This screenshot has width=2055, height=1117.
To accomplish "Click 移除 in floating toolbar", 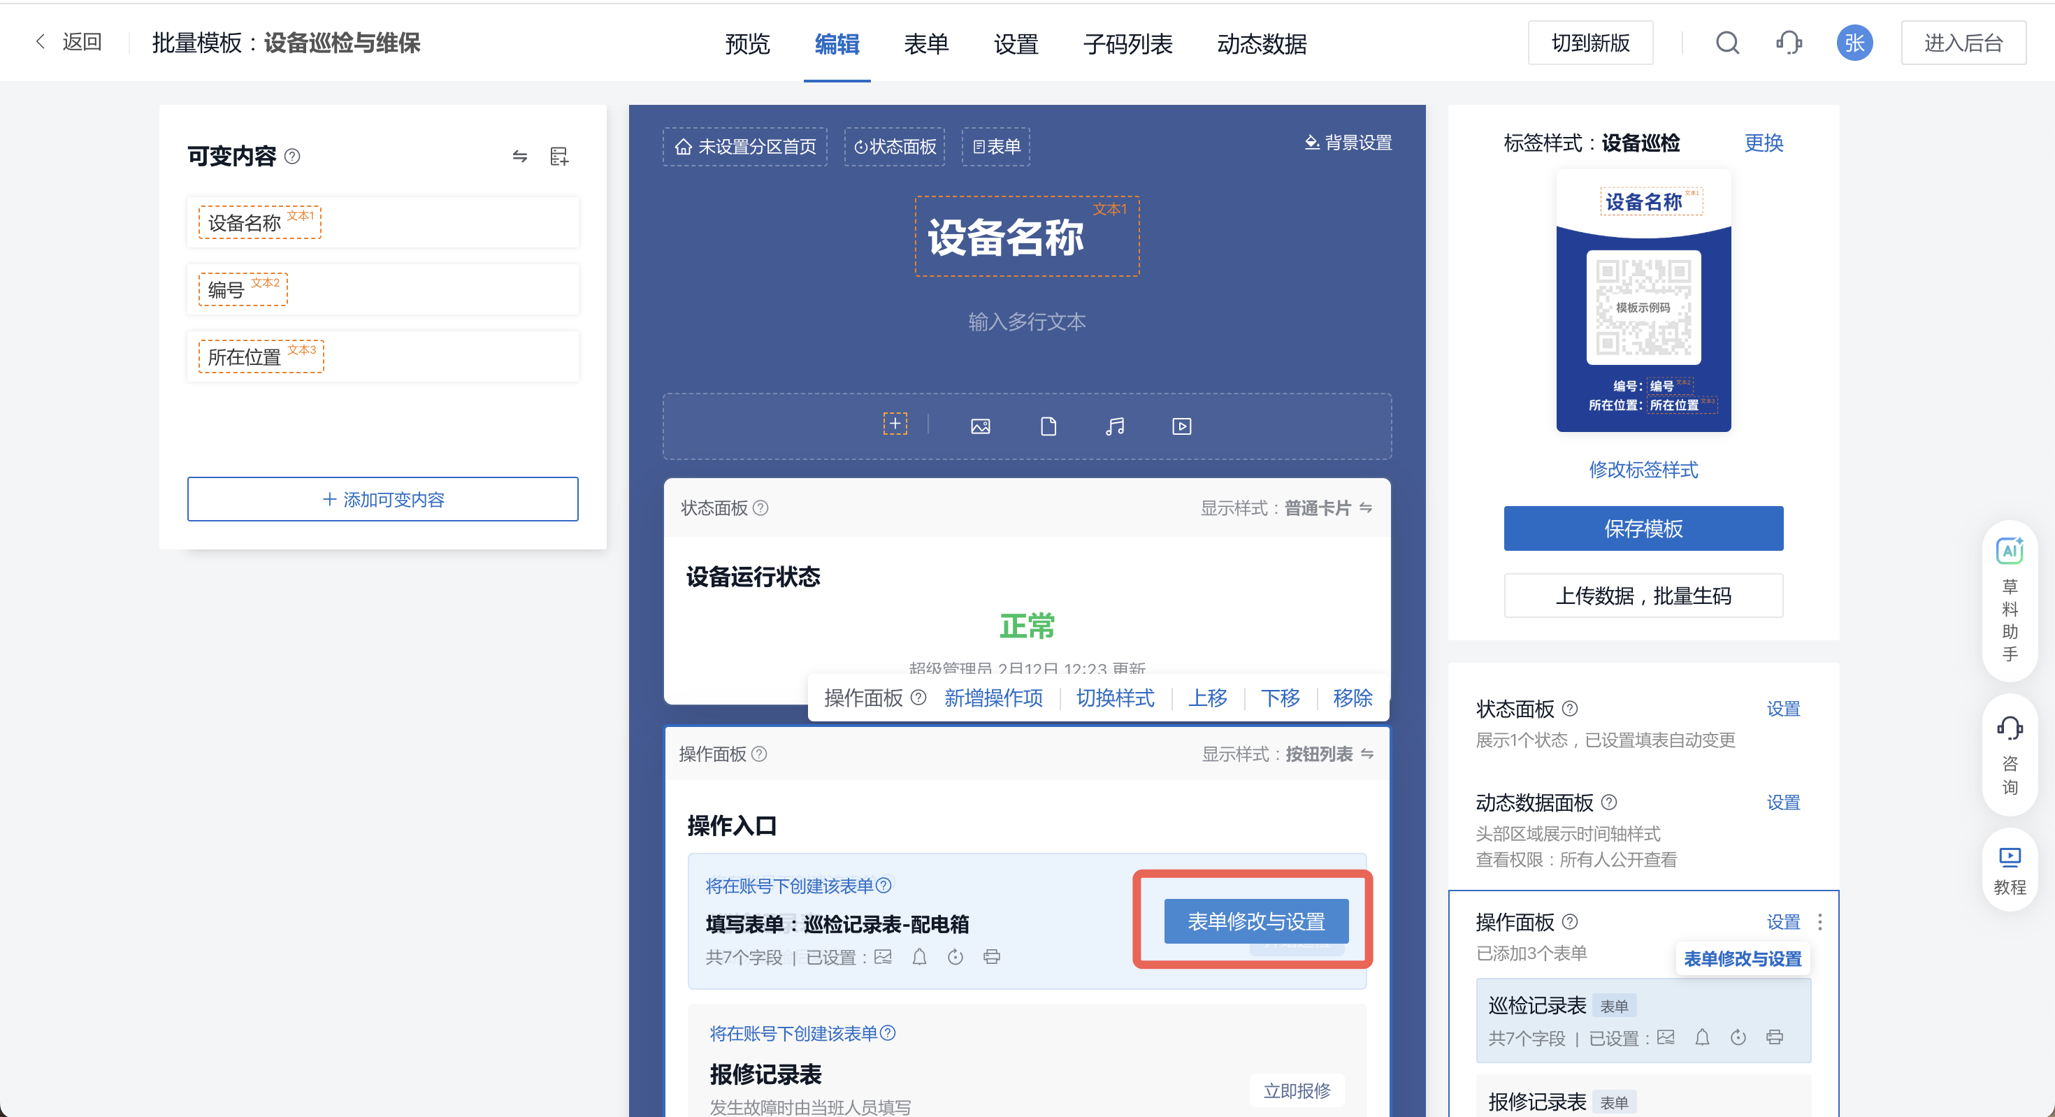I will tap(1353, 698).
